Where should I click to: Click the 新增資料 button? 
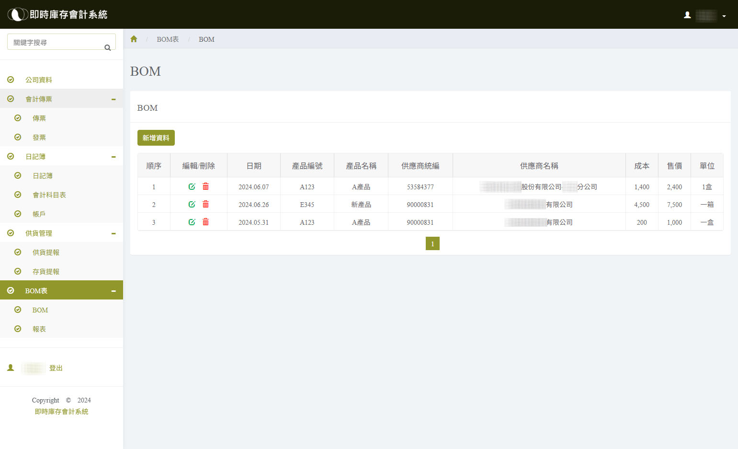click(156, 138)
